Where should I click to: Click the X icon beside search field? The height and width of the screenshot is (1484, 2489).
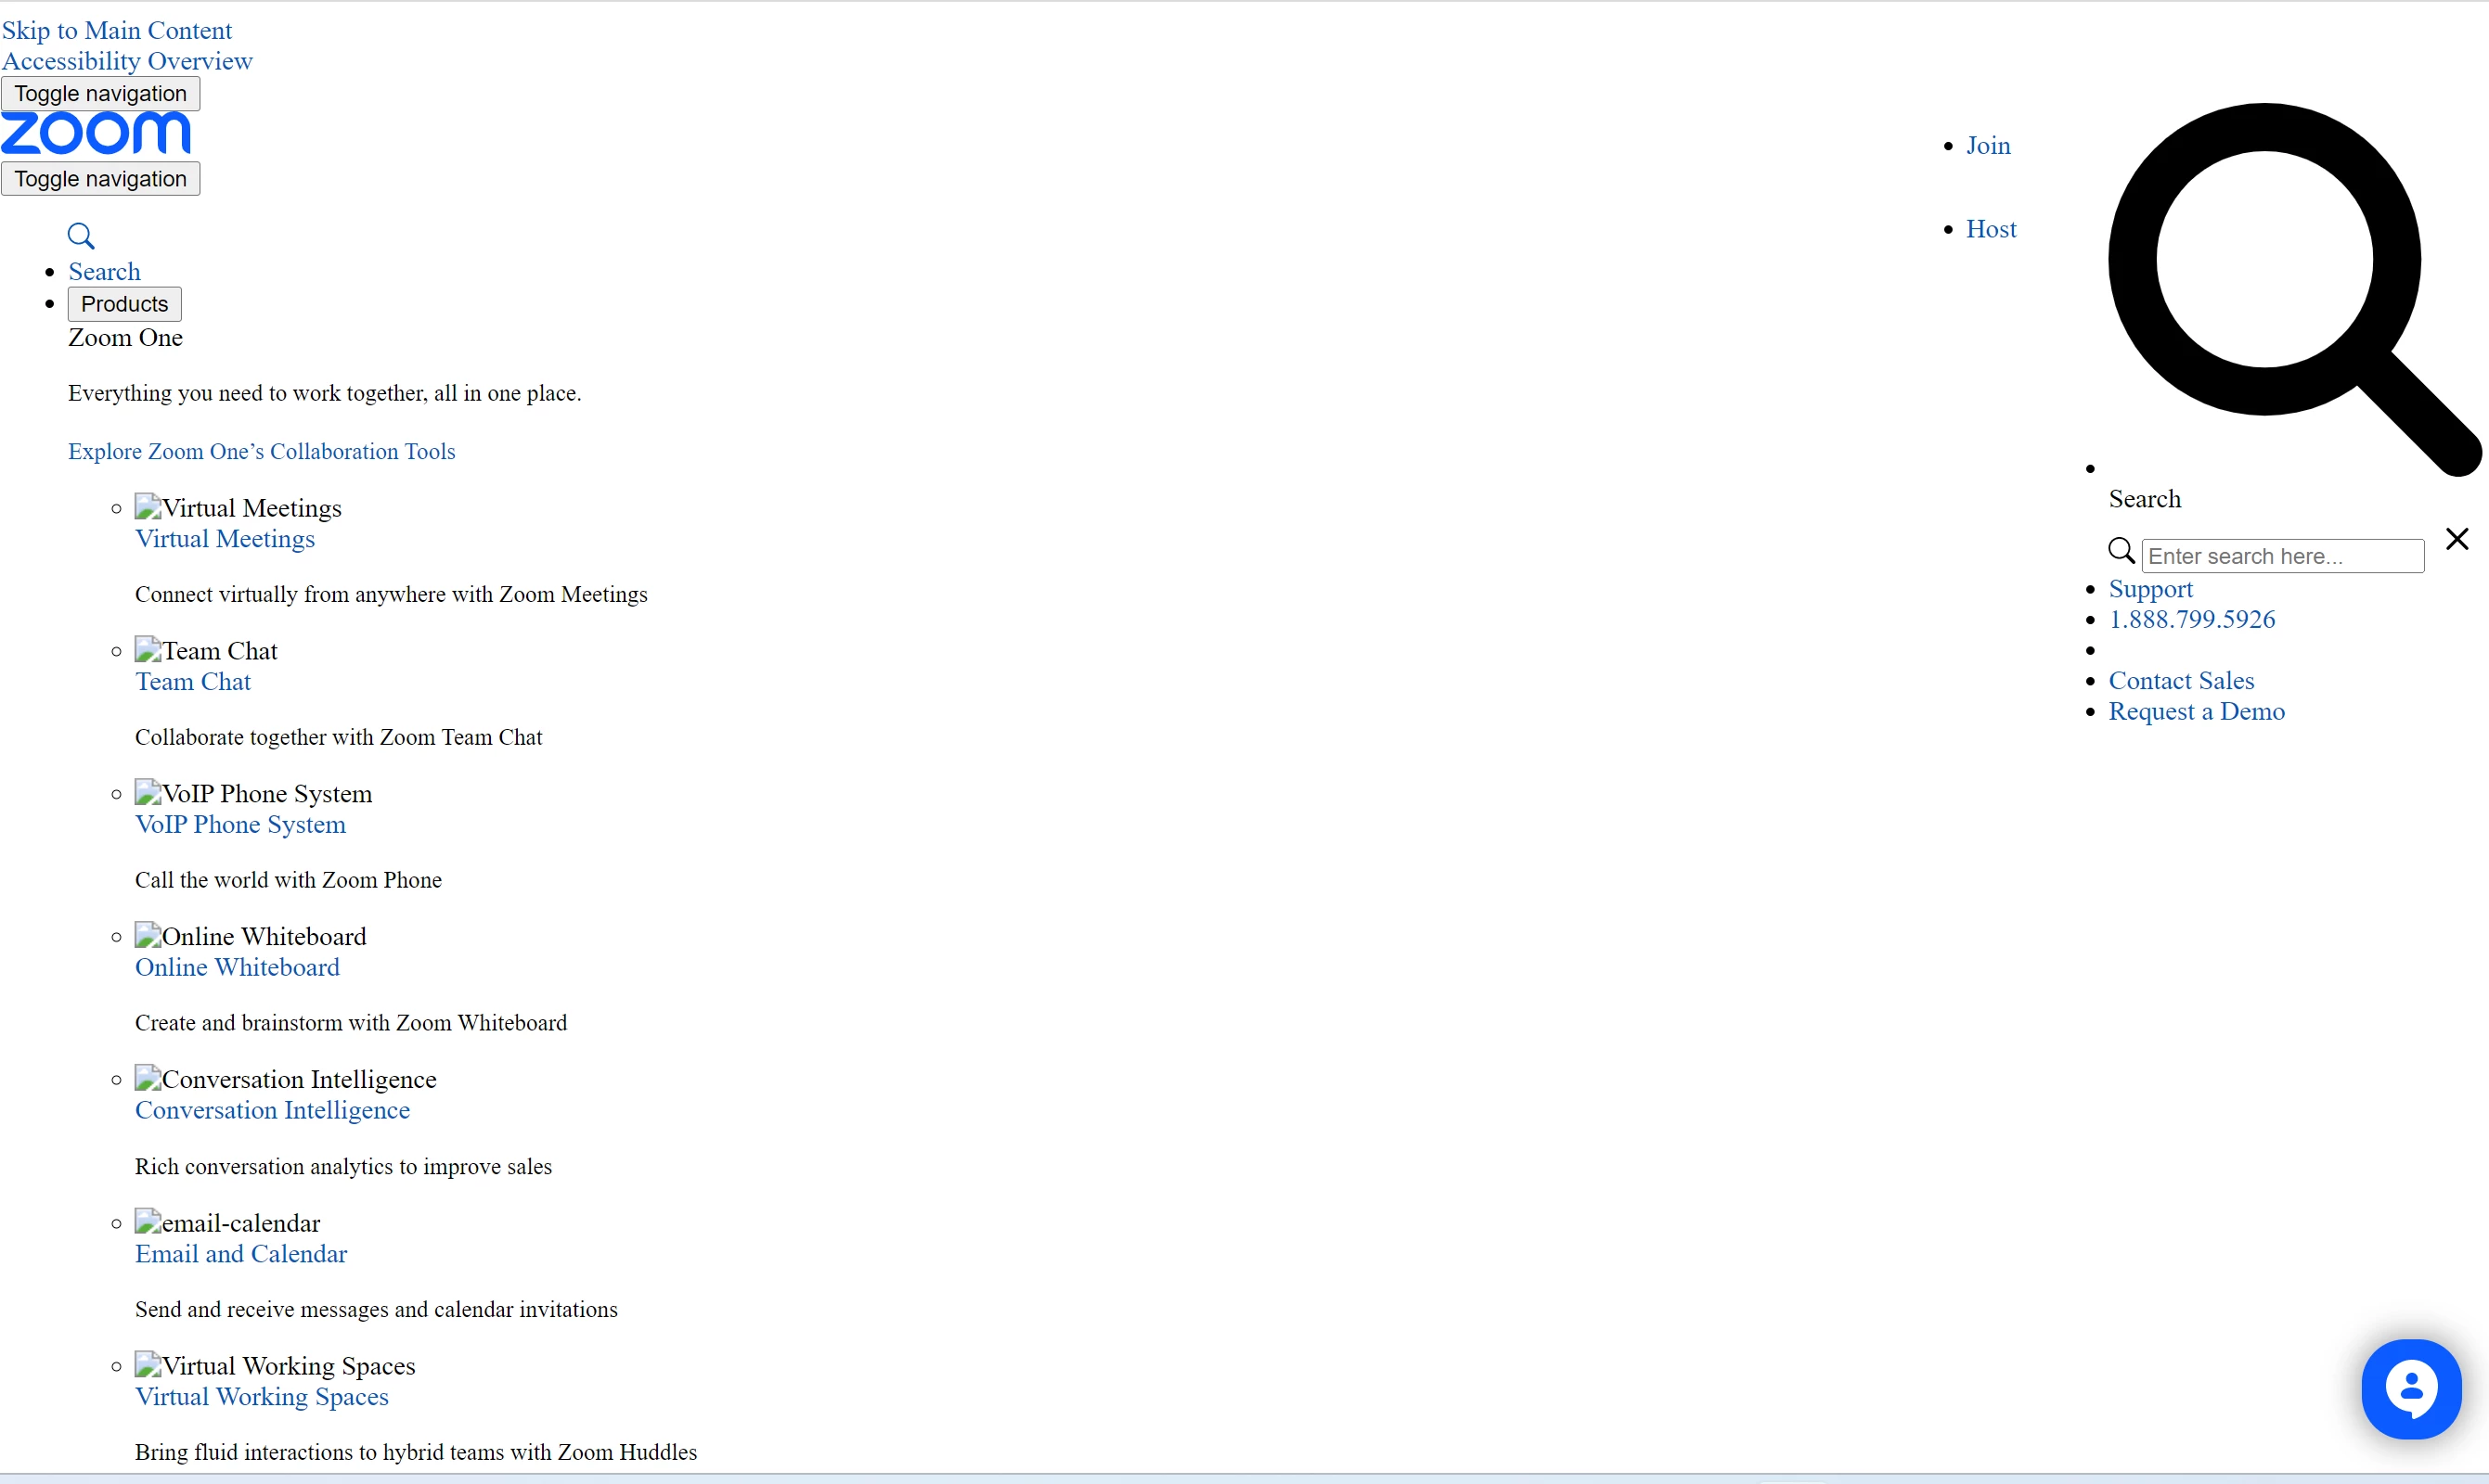[2457, 540]
